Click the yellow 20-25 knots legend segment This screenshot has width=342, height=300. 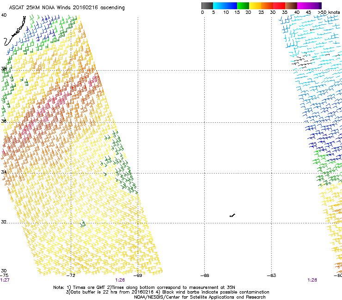pos(255,6)
